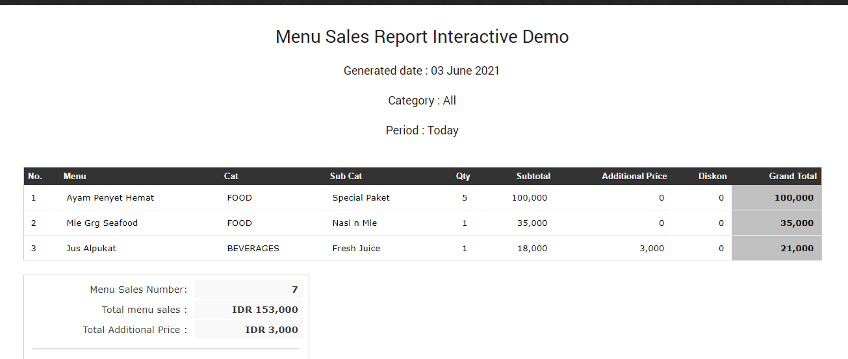Click the No. column header
Viewport: 848px width, 359px height.
click(35, 176)
